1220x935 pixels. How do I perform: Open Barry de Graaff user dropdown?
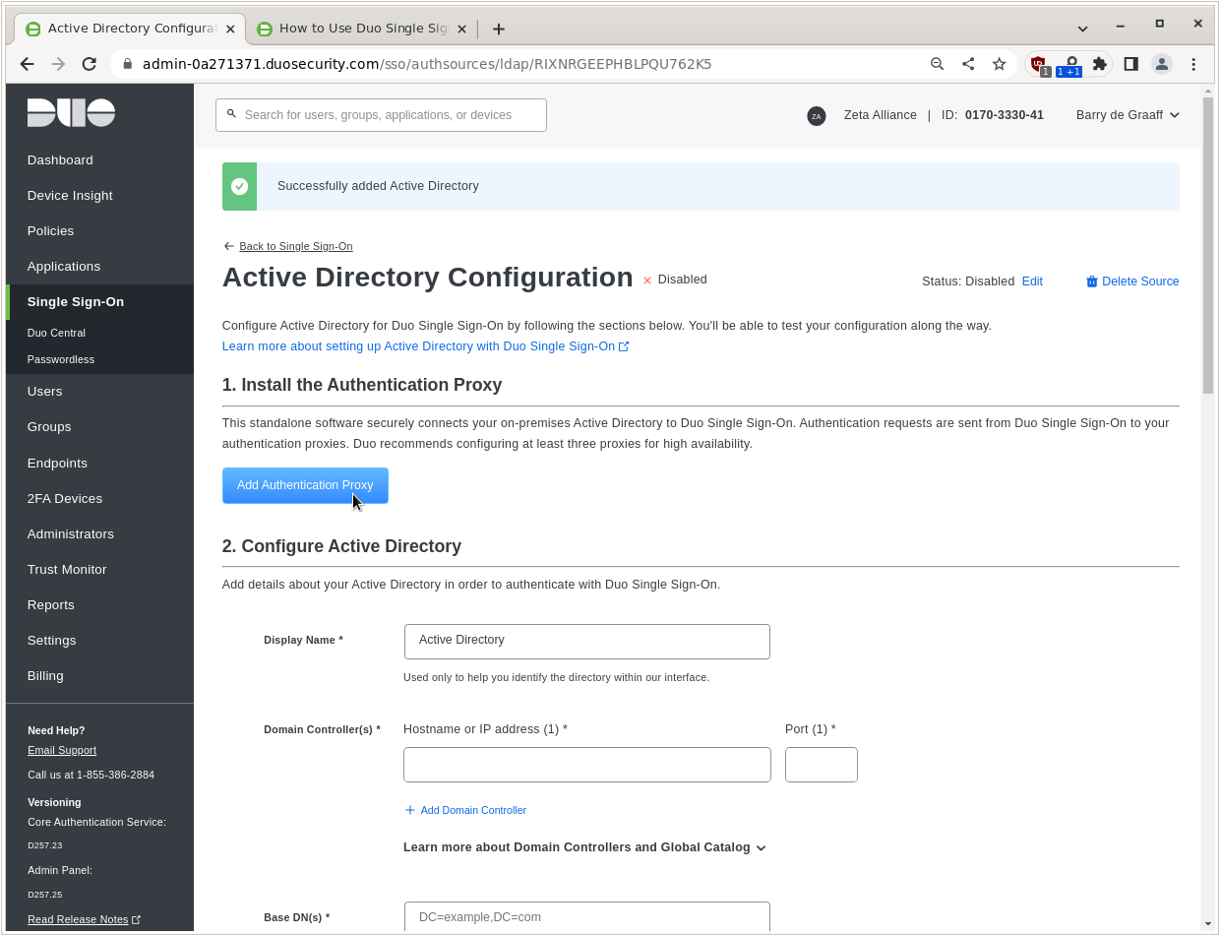pyautogui.click(x=1128, y=115)
